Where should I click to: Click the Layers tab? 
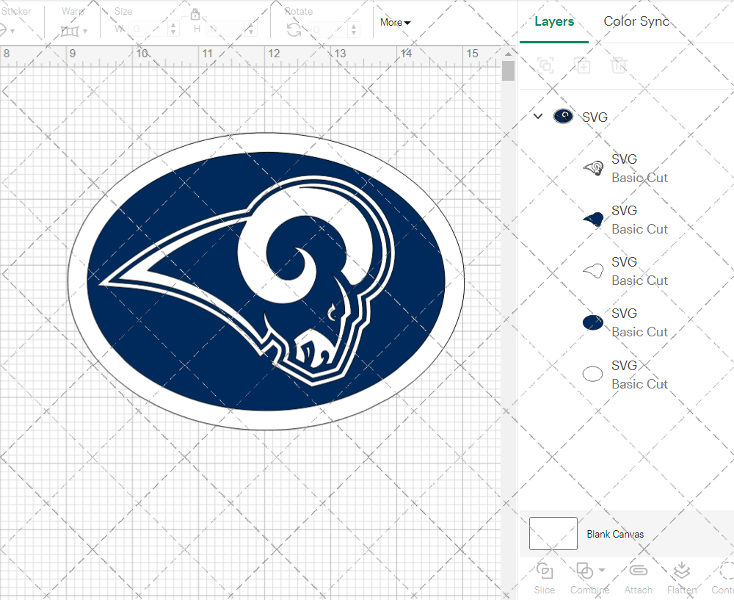(554, 21)
